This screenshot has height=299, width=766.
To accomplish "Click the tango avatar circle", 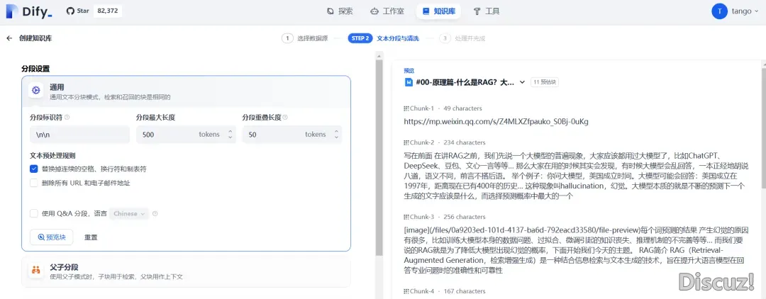I will [720, 11].
